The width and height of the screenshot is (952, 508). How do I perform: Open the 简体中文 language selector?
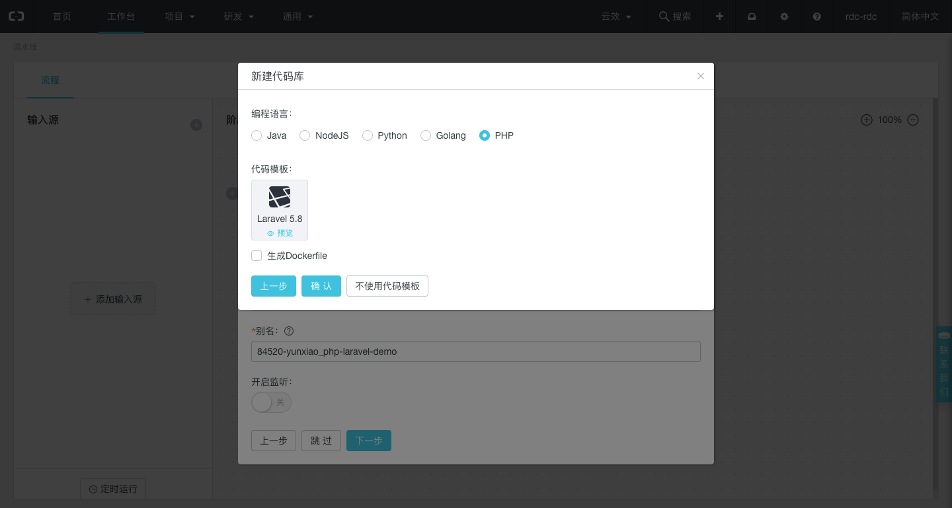(x=920, y=17)
